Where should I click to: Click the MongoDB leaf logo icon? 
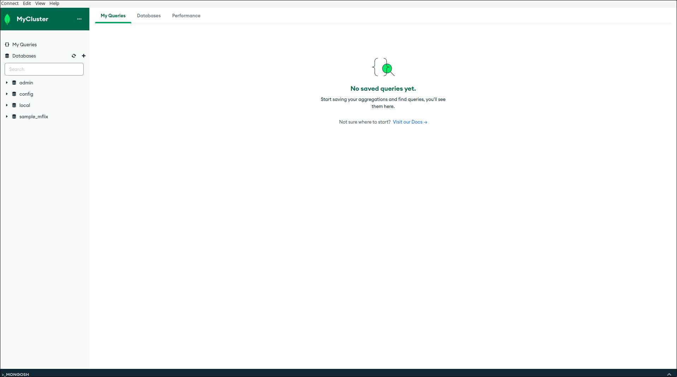tap(7, 19)
